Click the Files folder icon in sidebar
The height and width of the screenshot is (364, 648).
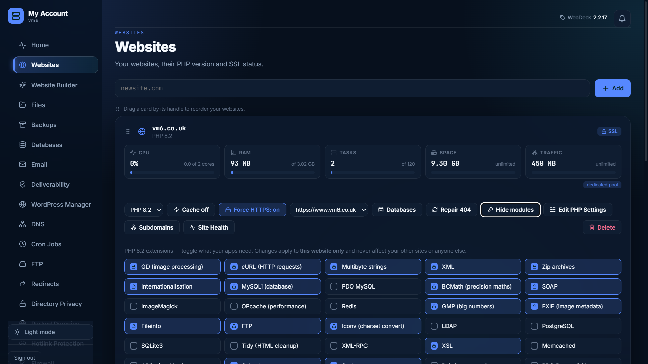tap(23, 105)
